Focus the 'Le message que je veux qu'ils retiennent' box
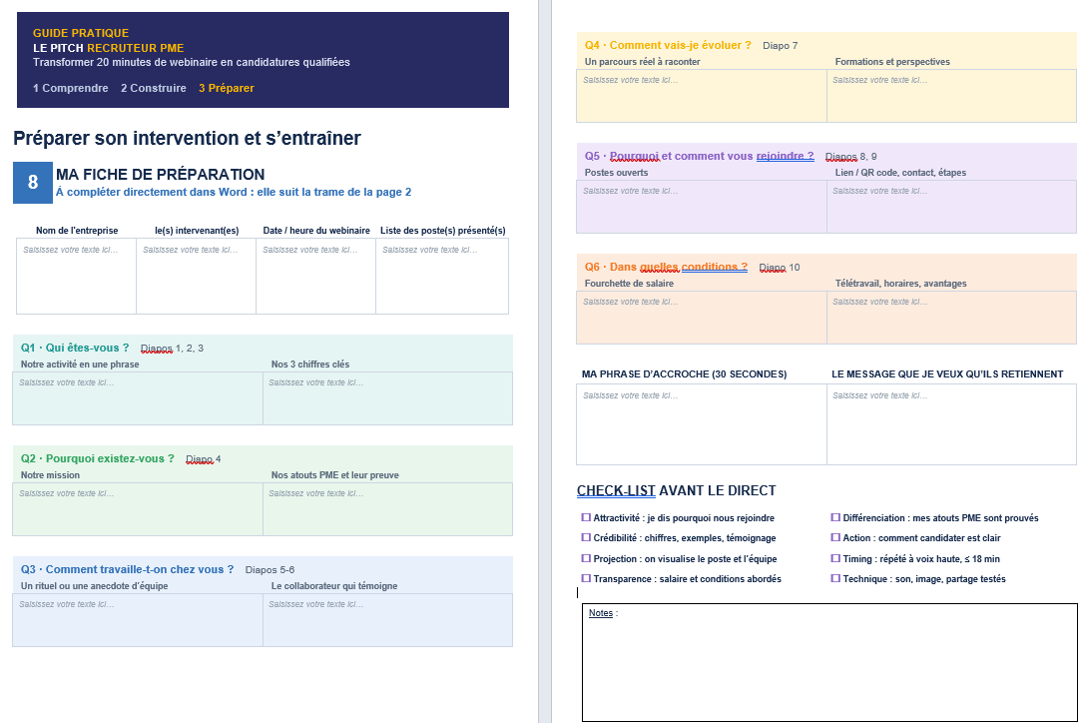Viewport: 1082px width, 723px height. click(x=951, y=424)
